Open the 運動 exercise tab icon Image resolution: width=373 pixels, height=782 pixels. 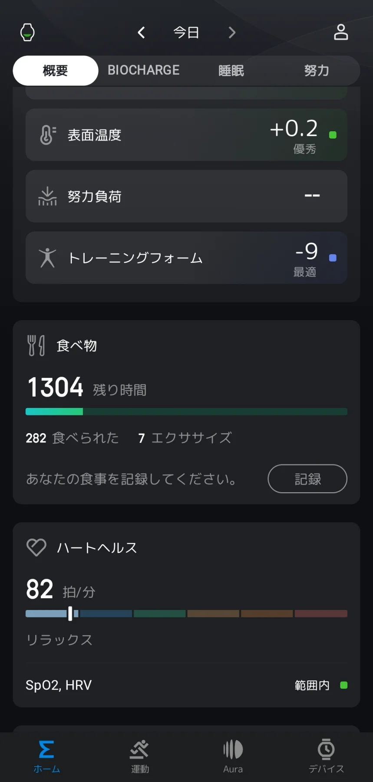[140, 756]
